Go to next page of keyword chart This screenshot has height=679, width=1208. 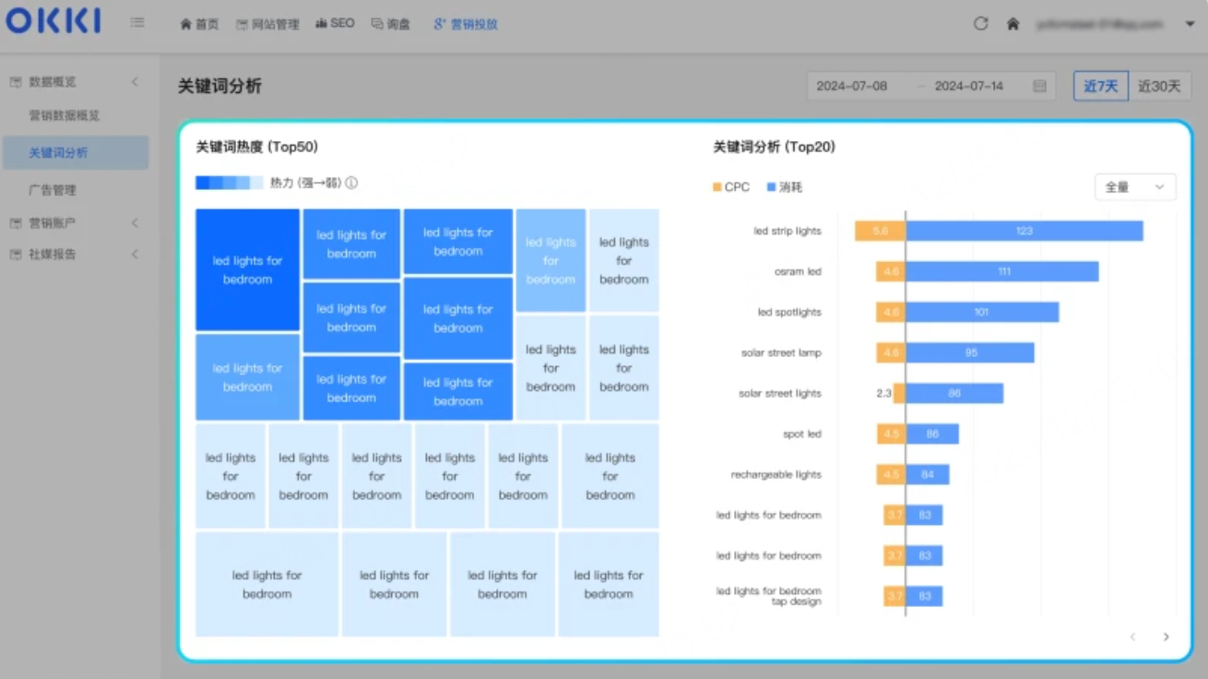1166,637
